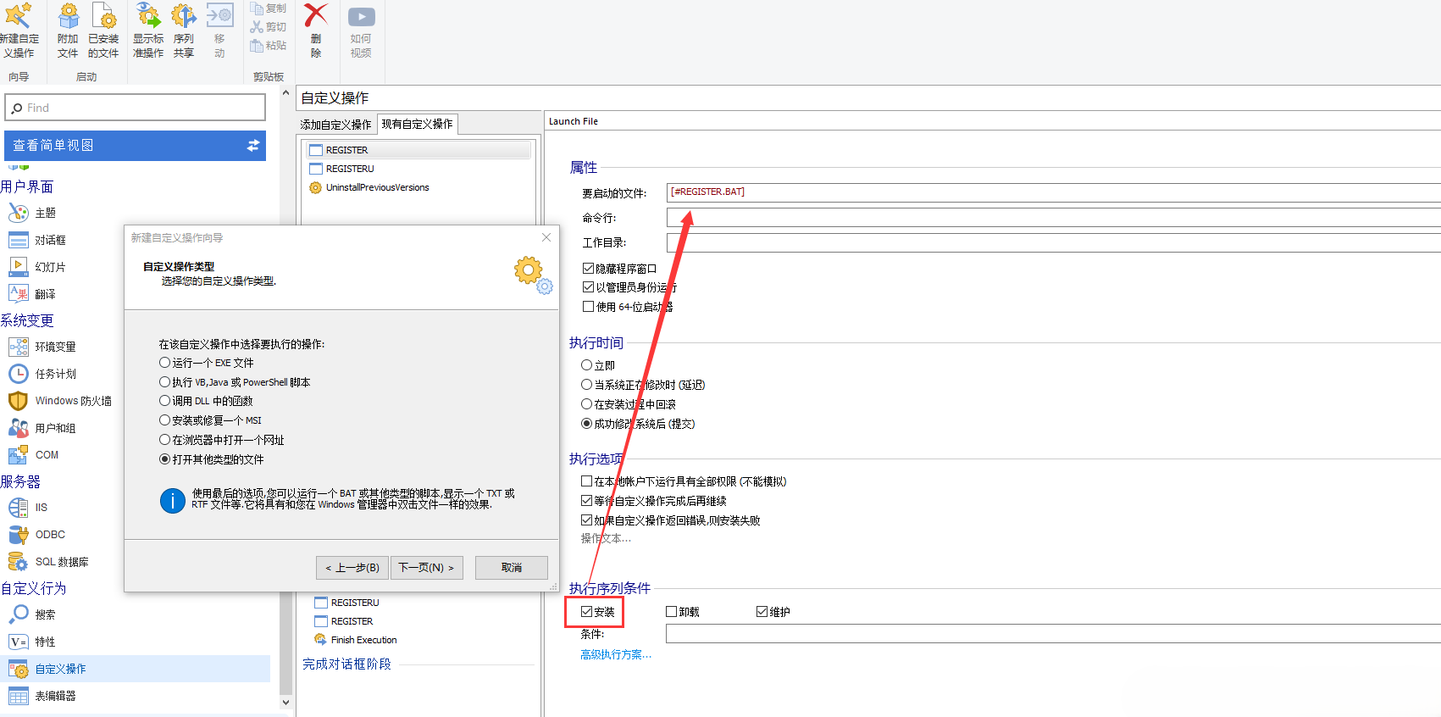Click the 附加文件 toolbar icon

tap(68, 31)
